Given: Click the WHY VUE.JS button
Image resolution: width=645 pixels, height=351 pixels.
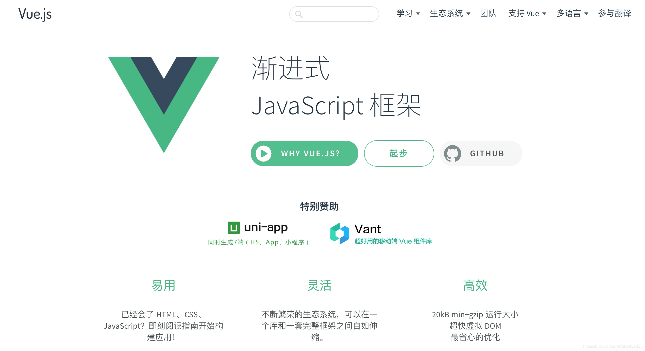Looking at the screenshot, I should coord(302,153).
